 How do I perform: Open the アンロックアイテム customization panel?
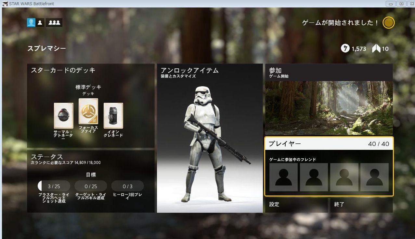(x=210, y=138)
